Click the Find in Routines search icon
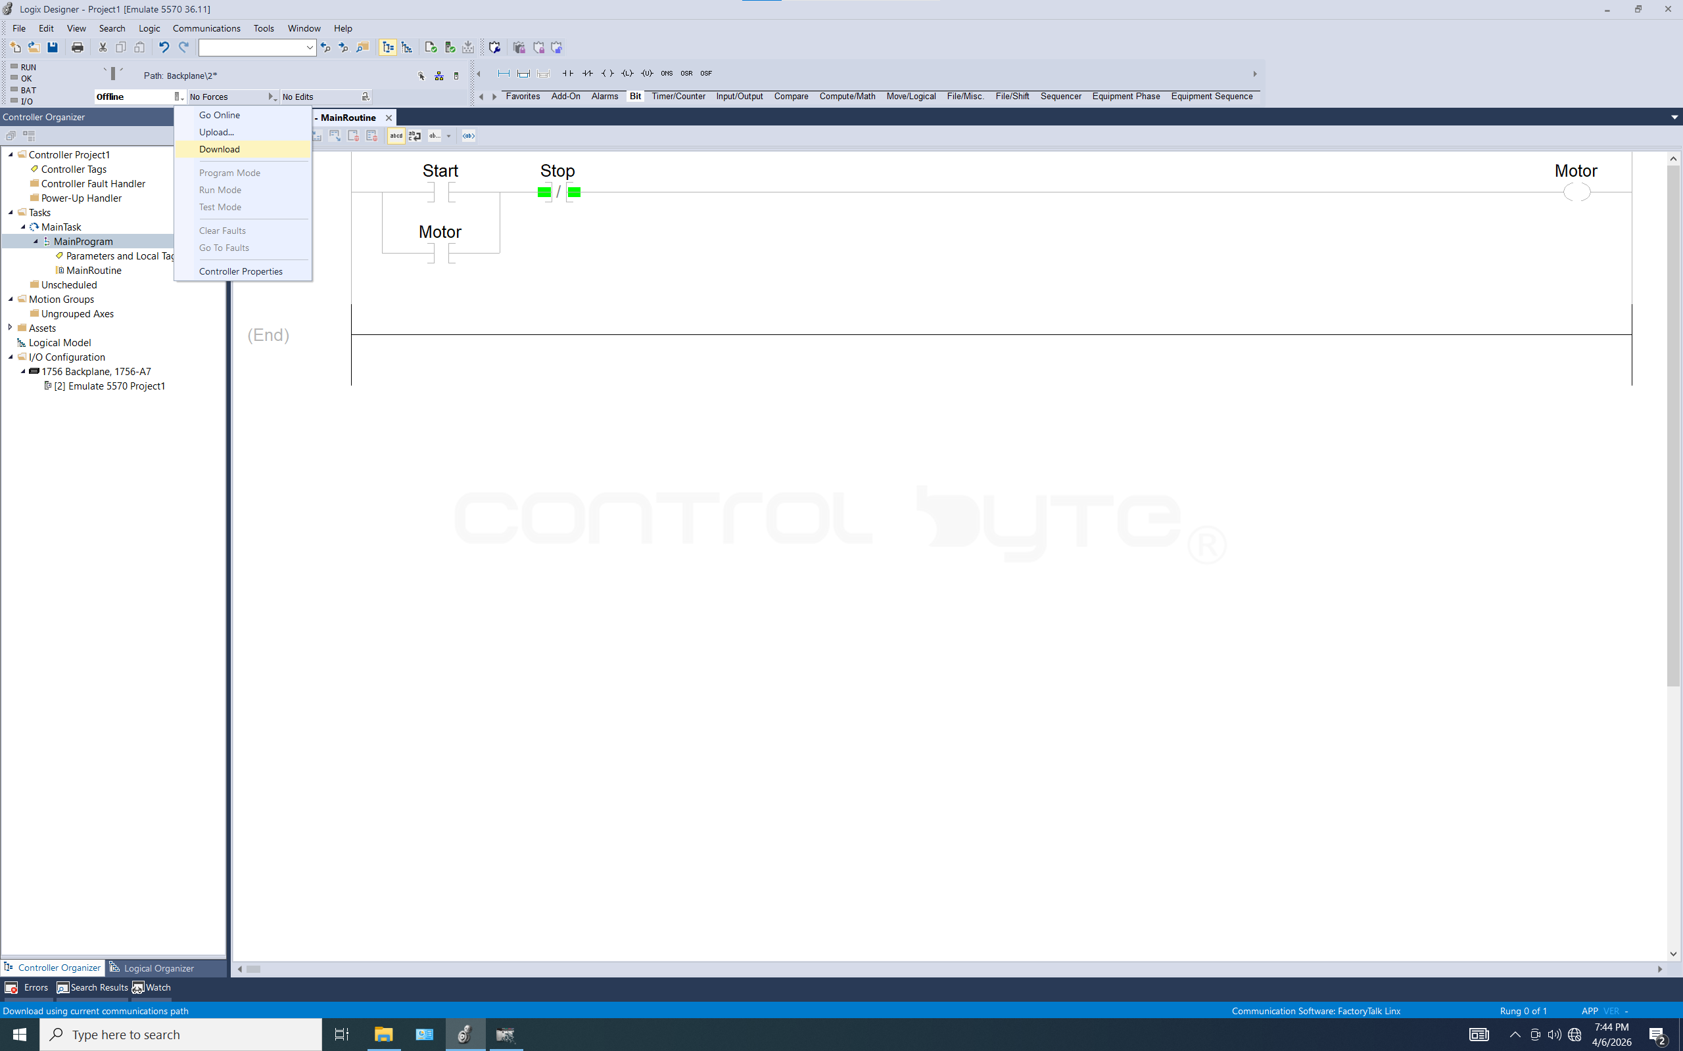1683x1051 pixels. pos(362,47)
